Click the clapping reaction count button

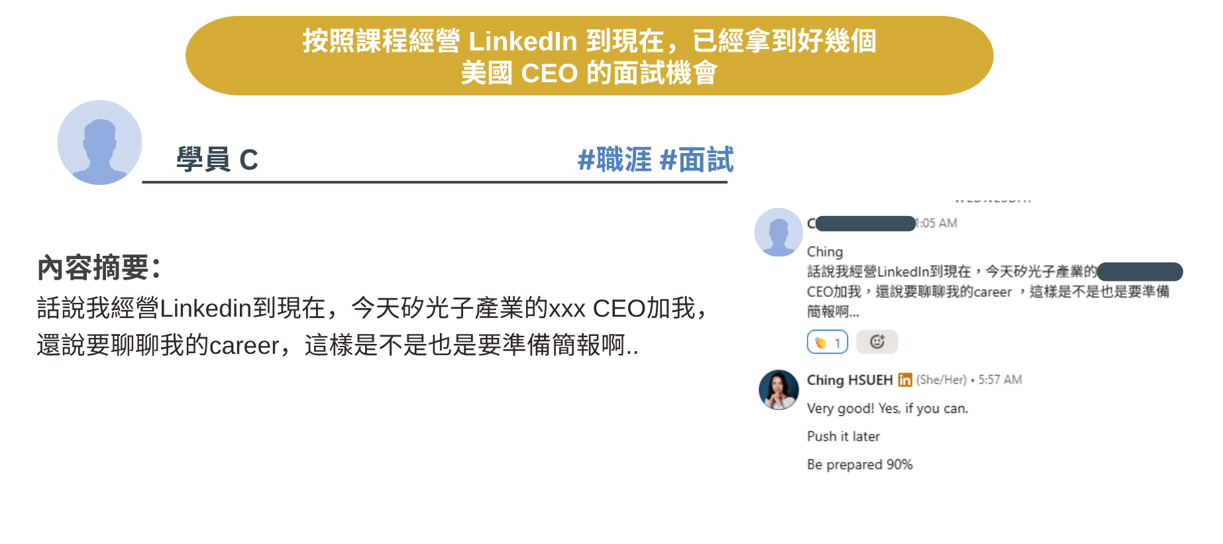pyautogui.click(x=827, y=342)
